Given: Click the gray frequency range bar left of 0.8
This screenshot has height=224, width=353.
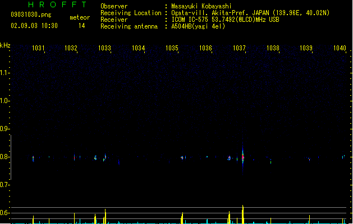Looking at the screenshot, I should click(x=11, y=157).
